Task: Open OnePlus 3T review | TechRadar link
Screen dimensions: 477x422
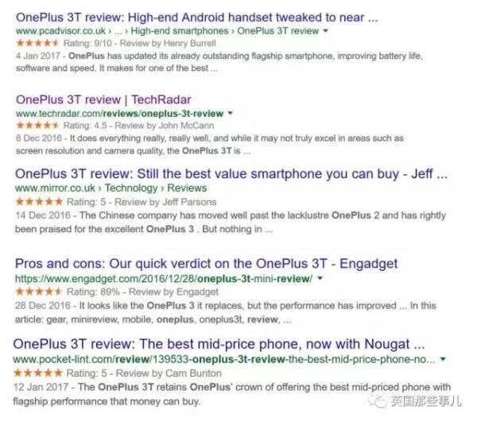Action: pos(103,99)
